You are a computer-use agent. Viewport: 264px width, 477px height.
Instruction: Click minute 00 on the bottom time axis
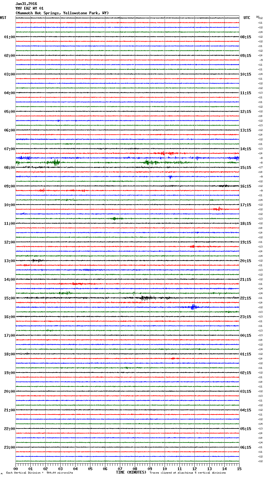[x=16, y=469]
